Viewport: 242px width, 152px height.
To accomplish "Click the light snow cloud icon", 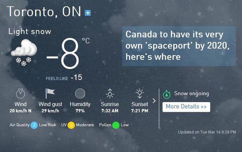I will click(x=24, y=52).
